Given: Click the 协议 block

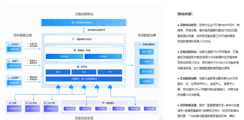Looking at the screenshot, I should [x=84, y=72].
